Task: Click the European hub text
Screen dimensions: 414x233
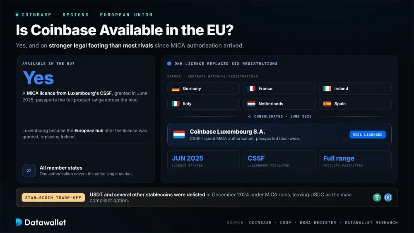Action: tap(89, 131)
